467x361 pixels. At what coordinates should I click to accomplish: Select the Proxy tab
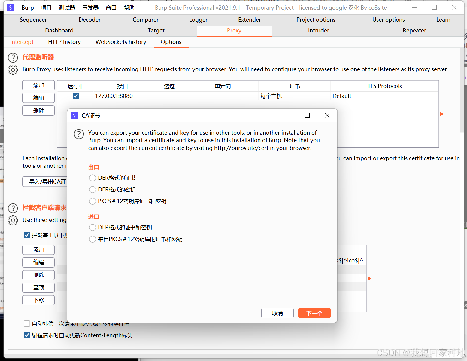234,30
